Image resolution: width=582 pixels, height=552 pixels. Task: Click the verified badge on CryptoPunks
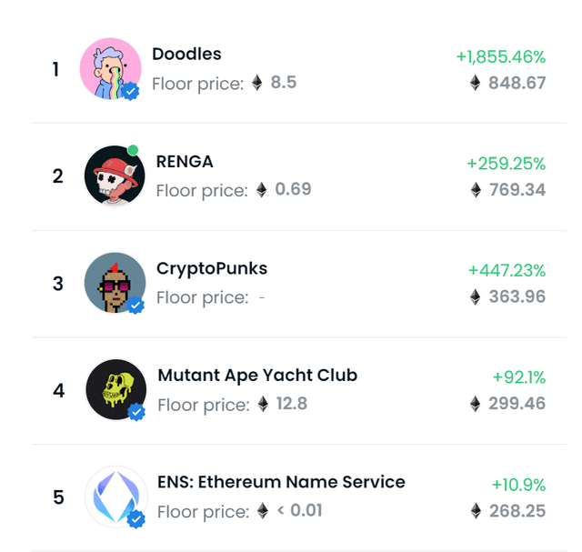pos(136,306)
